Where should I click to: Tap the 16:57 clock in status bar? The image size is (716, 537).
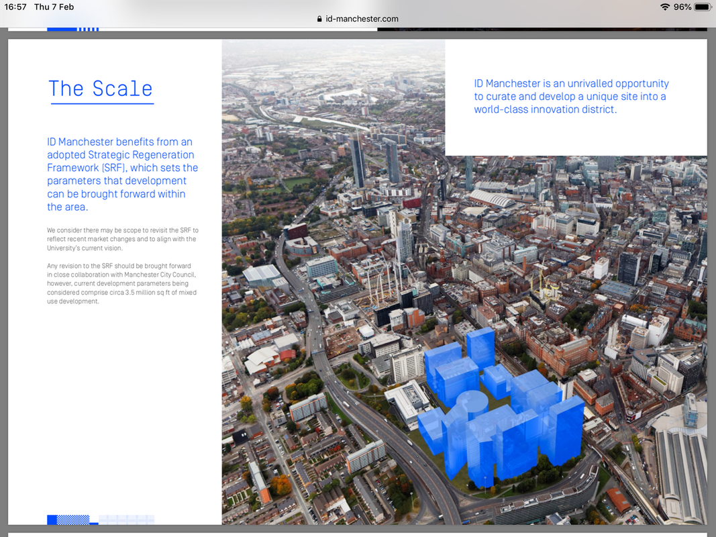(x=15, y=7)
